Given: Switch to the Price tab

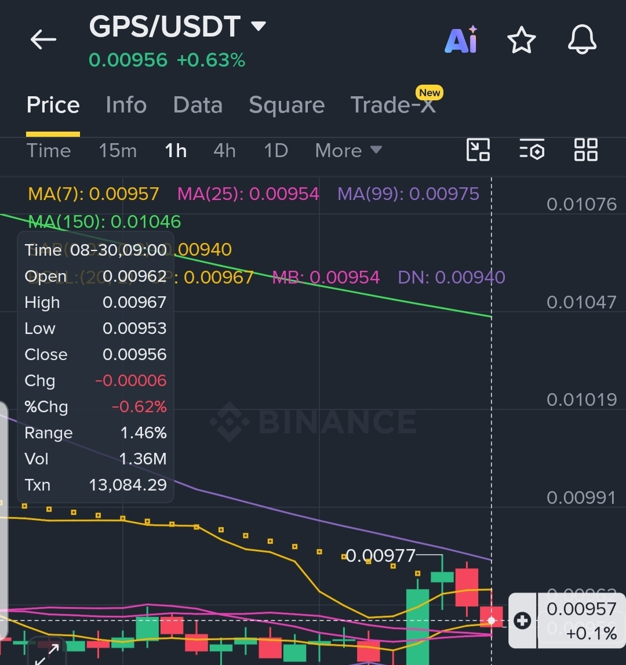Looking at the screenshot, I should 53,105.
